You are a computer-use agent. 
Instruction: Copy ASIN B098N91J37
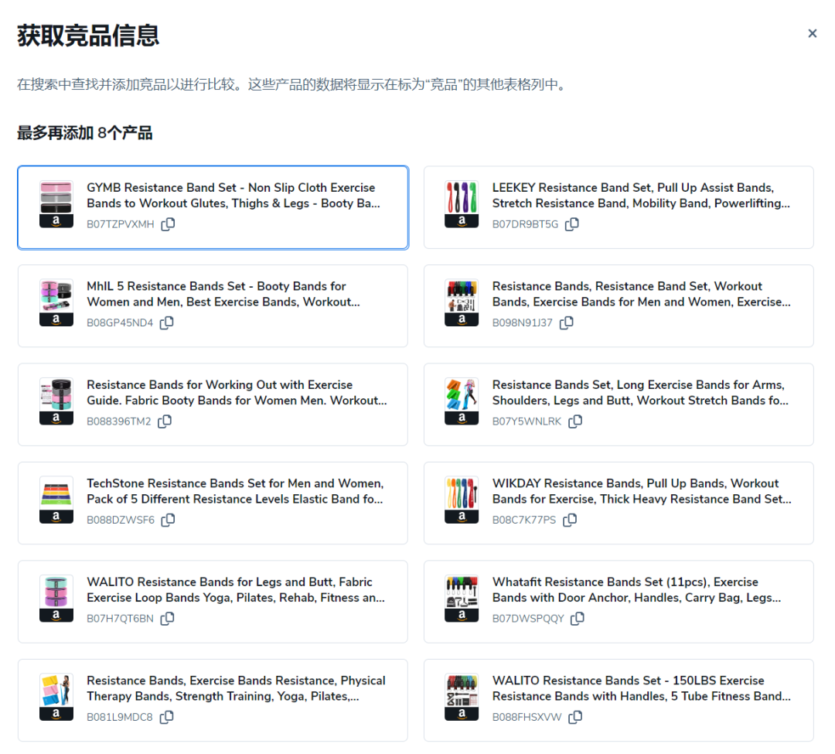point(567,322)
